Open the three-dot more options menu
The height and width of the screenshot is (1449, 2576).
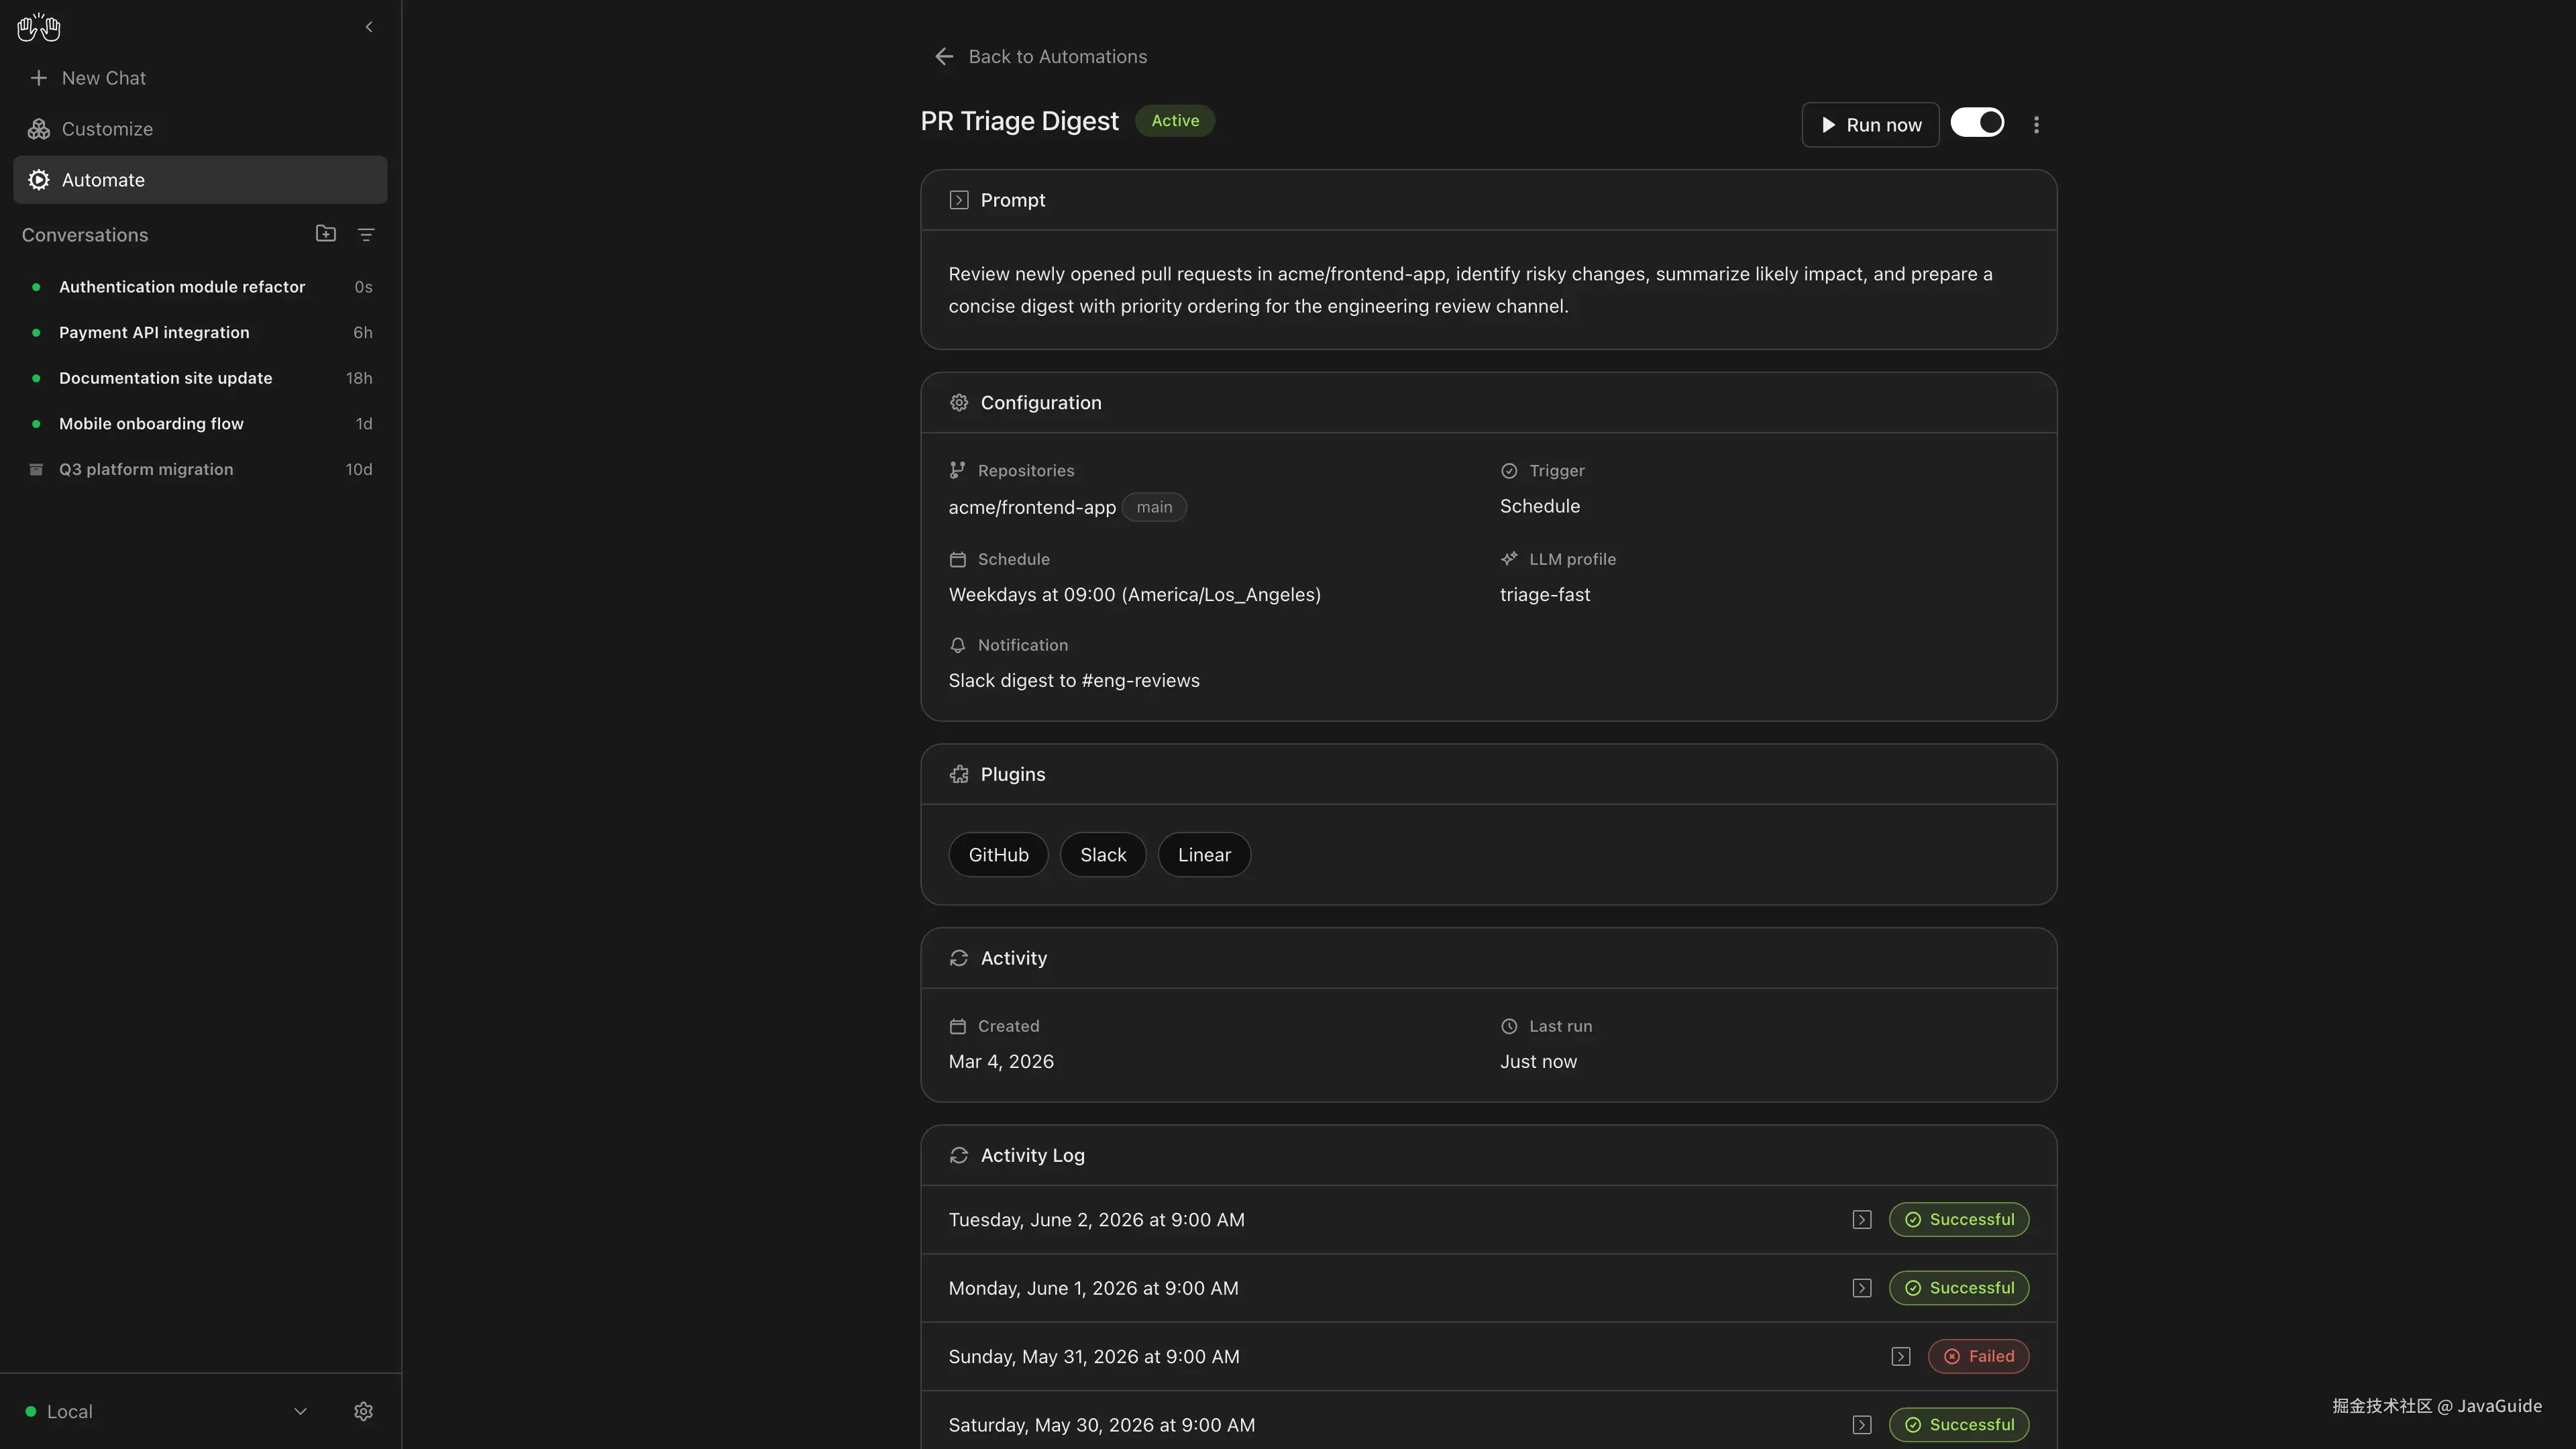(2036, 125)
